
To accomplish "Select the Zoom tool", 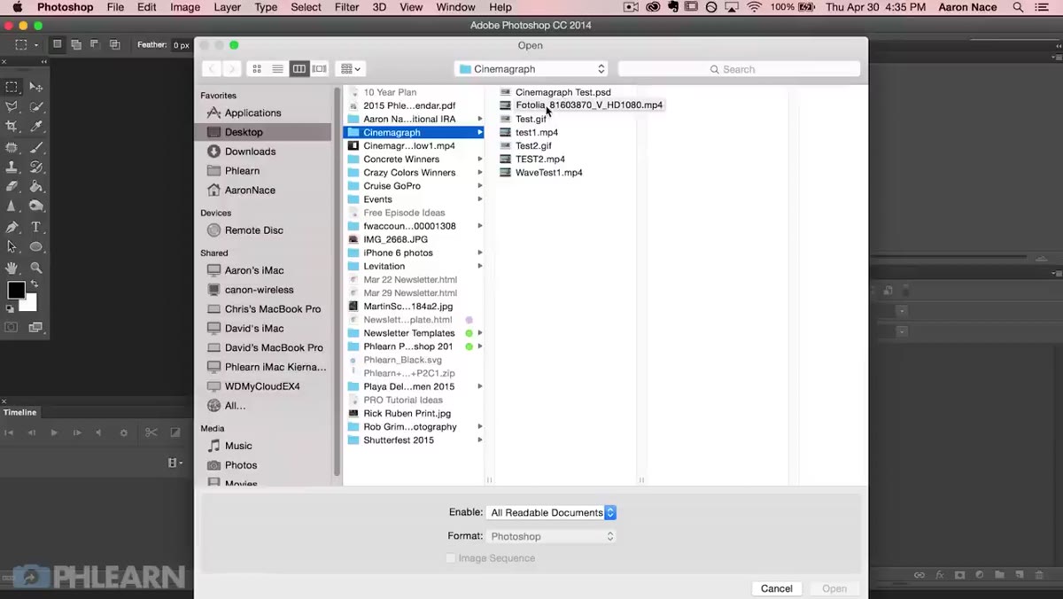I will pyautogui.click(x=36, y=268).
